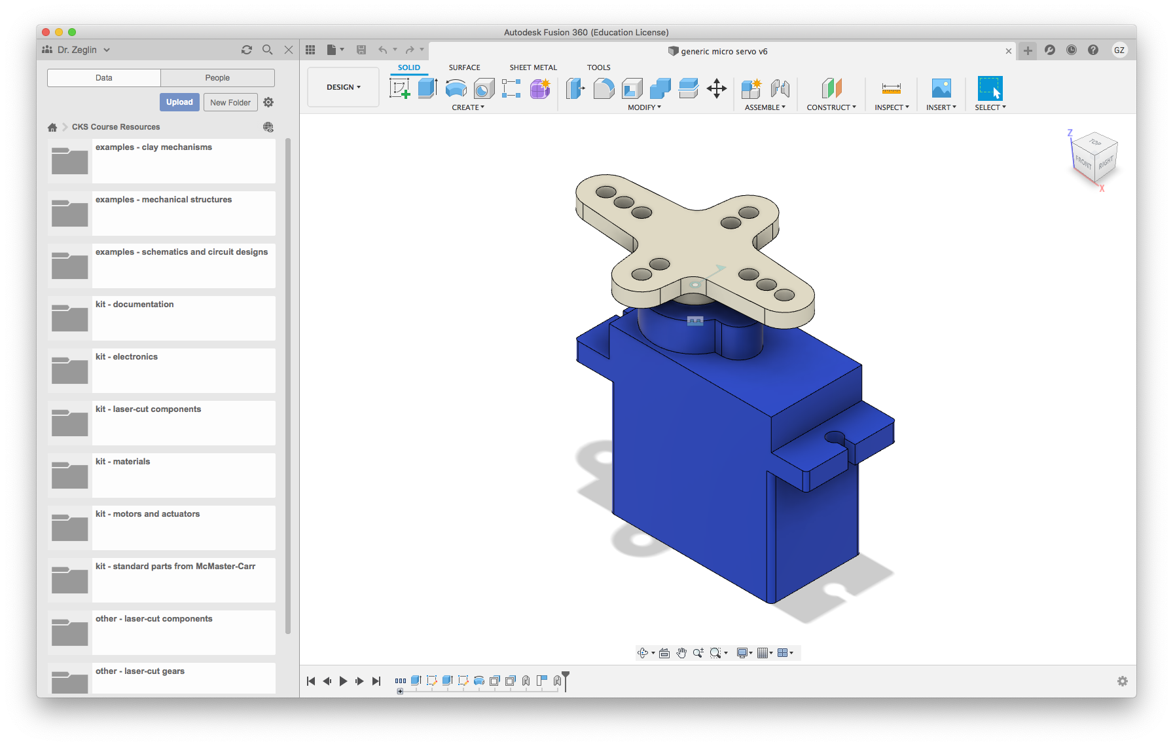Open web view globe icon
The image size is (1173, 746).
click(268, 127)
